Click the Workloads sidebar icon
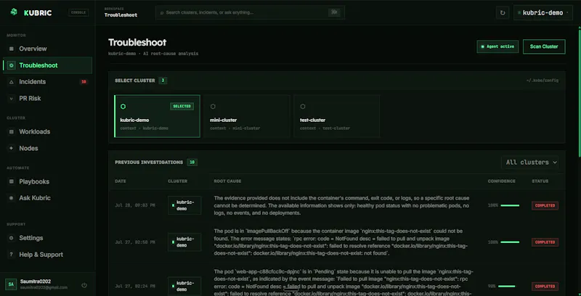This screenshot has width=581, height=296. click(12, 132)
